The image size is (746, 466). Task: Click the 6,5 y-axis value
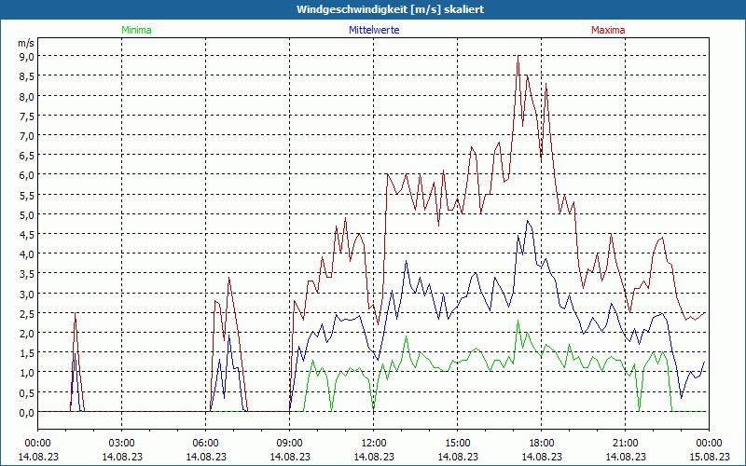(x=27, y=156)
